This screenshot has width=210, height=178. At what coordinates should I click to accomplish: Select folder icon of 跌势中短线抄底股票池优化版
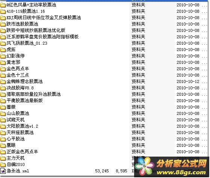[3, 31]
